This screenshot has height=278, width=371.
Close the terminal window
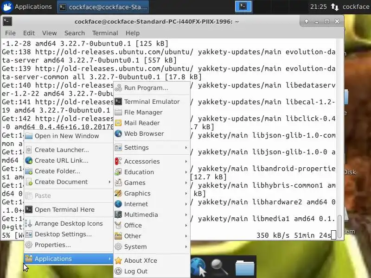pyautogui.click(x=337, y=21)
